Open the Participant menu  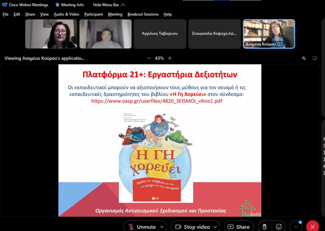coord(94,14)
